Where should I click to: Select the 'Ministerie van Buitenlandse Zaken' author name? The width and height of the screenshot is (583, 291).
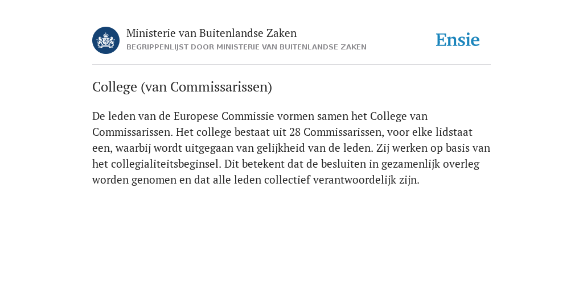tap(212, 34)
